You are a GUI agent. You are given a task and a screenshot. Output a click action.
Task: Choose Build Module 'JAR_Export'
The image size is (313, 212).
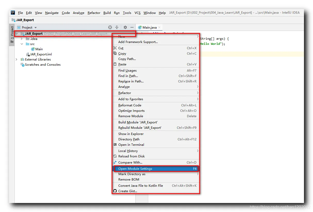(156, 122)
